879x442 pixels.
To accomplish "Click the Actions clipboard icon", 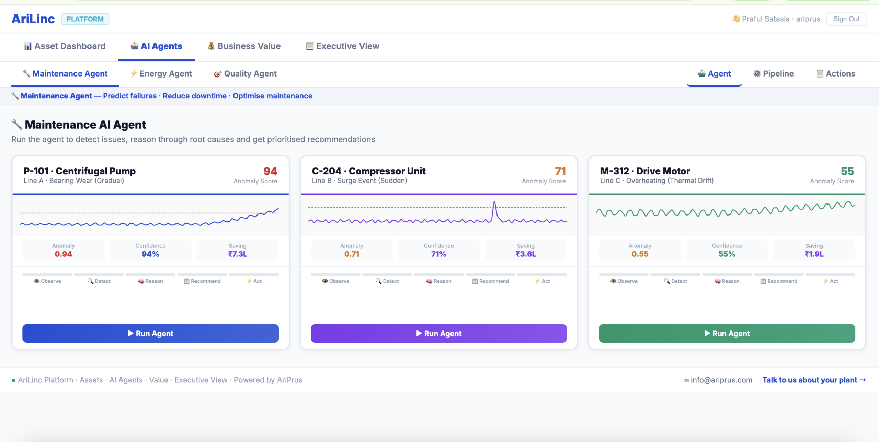I will (820, 73).
